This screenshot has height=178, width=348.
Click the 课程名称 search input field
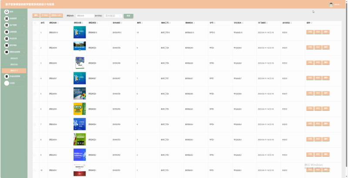coord(85,16)
